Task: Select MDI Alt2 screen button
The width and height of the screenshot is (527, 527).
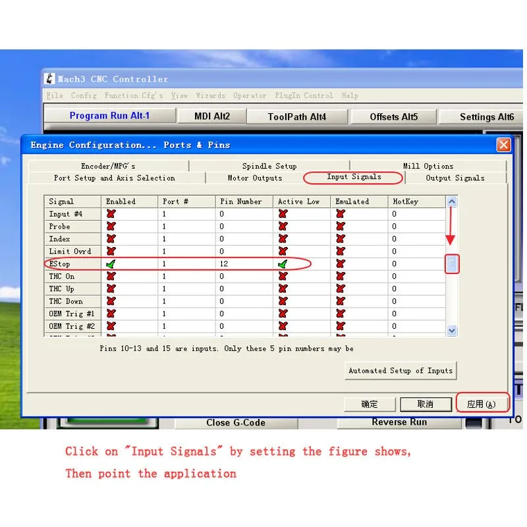Action: 212,117
